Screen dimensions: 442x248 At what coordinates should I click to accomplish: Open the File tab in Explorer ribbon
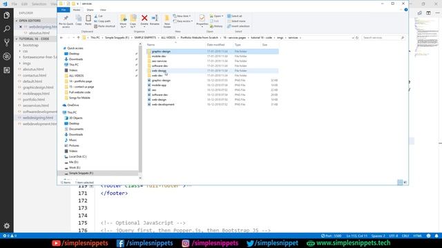(64, 10)
